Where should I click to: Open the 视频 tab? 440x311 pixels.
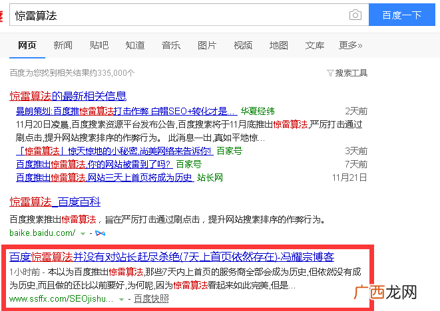click(x=243, y=45)
